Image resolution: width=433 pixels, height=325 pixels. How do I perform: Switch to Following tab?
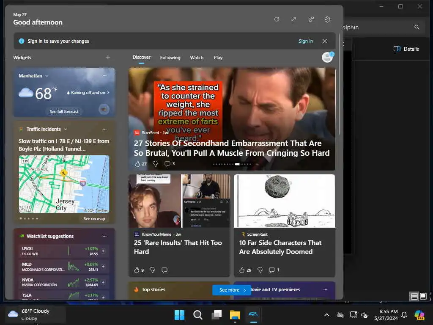[170, 58]
